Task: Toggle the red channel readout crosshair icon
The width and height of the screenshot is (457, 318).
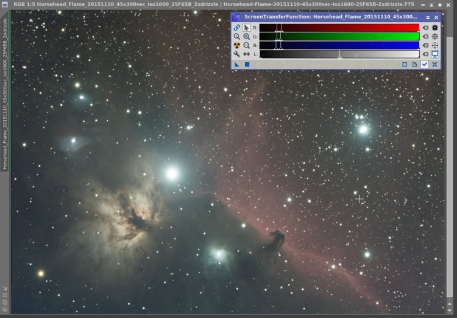Action: (x=435, y=27)
